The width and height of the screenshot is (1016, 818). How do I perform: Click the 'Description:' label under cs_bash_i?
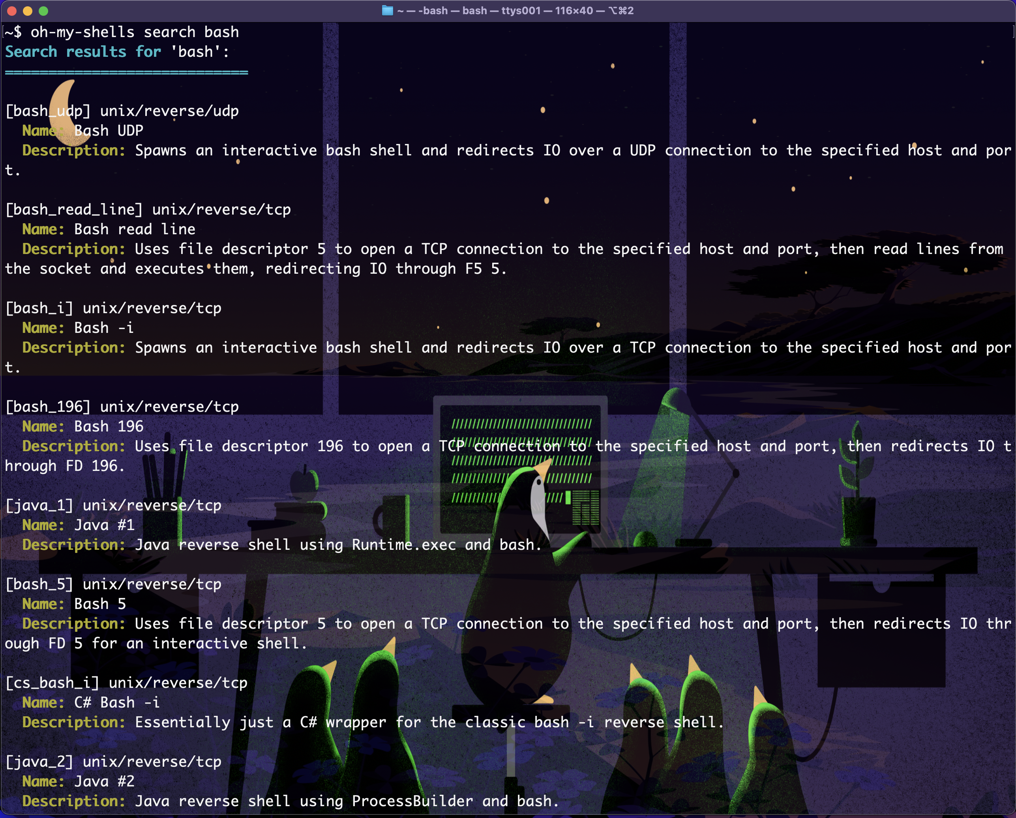[x=73, y=722]
